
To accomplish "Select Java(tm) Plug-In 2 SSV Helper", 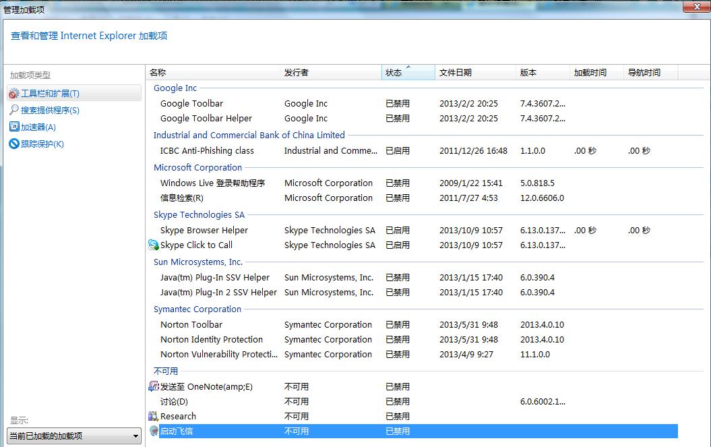I will coord(218,292).
